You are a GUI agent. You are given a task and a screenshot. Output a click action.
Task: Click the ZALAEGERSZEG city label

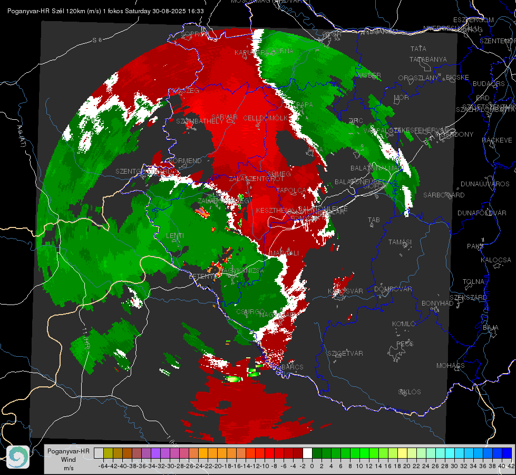point(223,201)
